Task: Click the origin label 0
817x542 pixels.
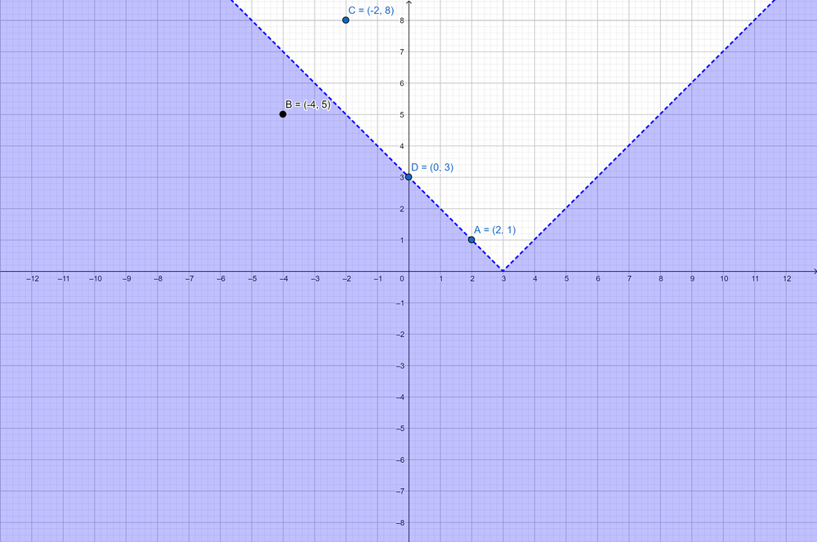Action: click(402, 279)
